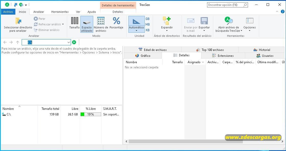Switch unit to GB
The image size is (286, 151).
pyautogui.click(x=148, y=19)
